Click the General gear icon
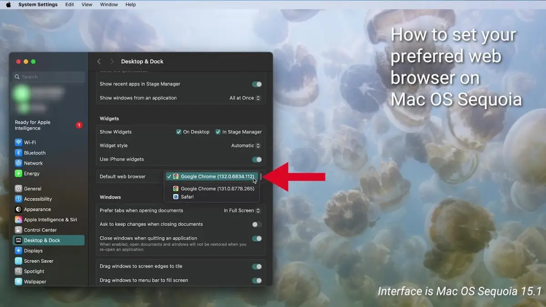The width and height of the screenshot is (546, 307). click(x=18, y=188)
